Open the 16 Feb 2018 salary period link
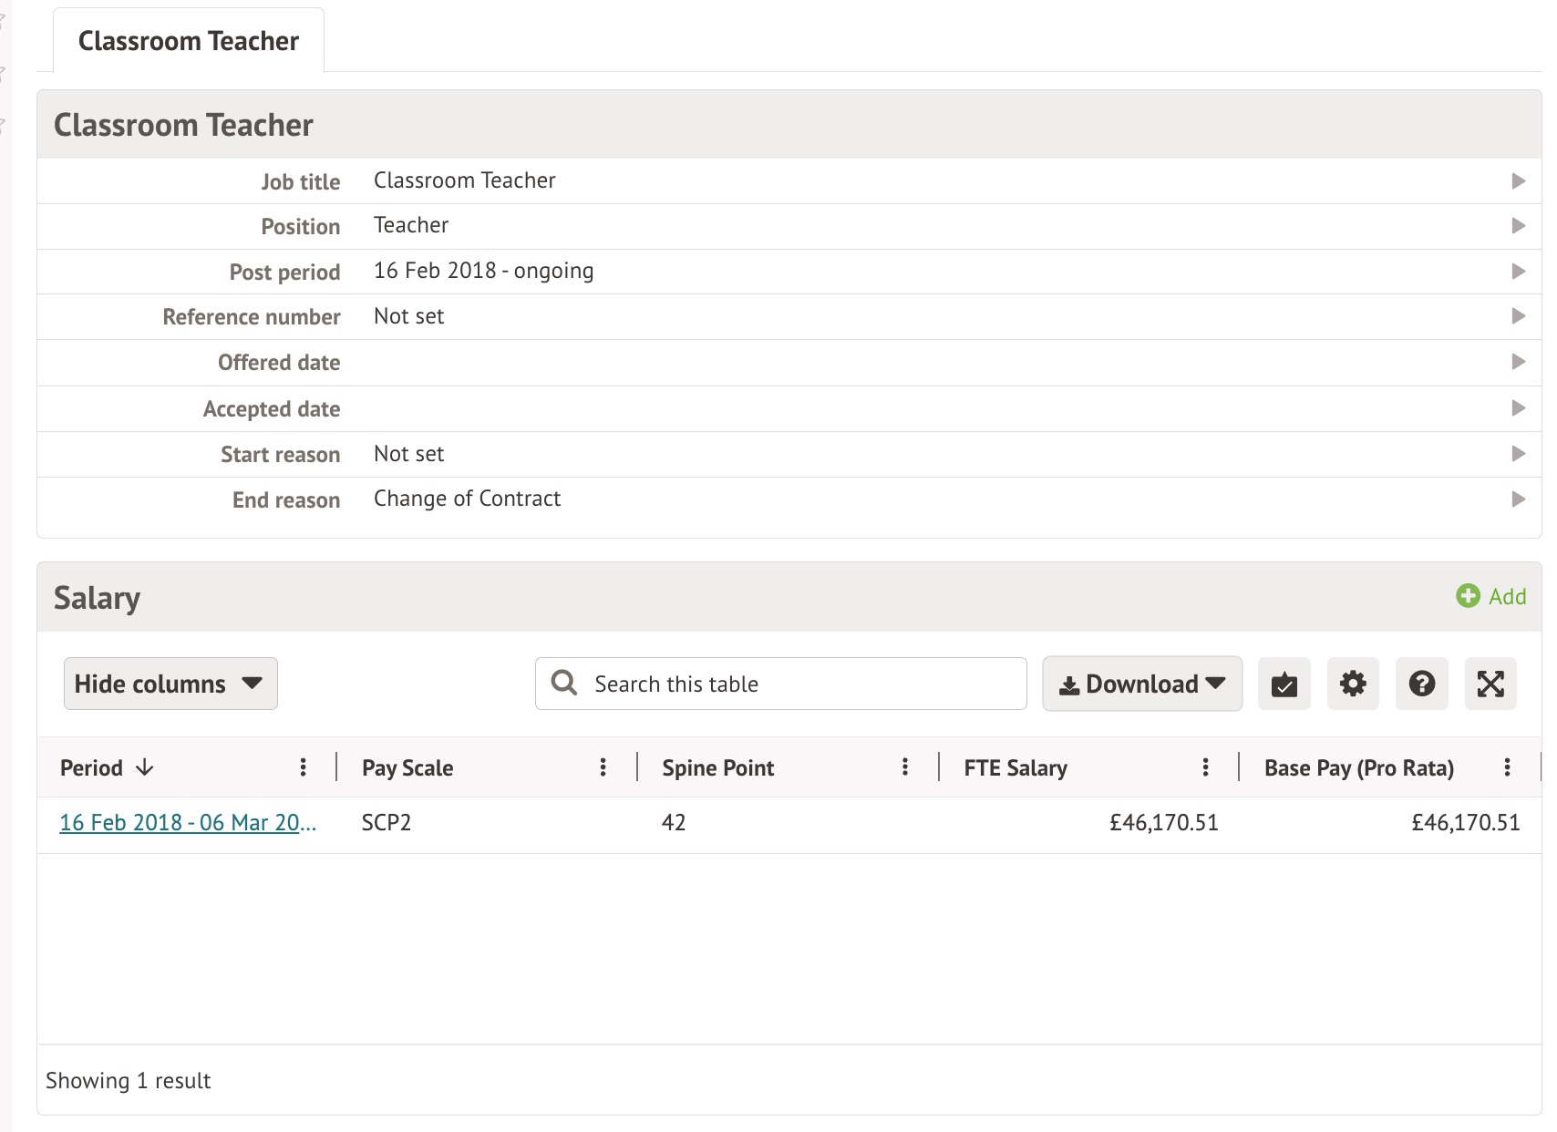Screen dimensions: 1557x1132 click(188, 823)
